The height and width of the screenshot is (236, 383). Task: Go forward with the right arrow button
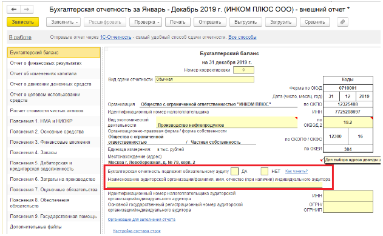click(27, 9)
